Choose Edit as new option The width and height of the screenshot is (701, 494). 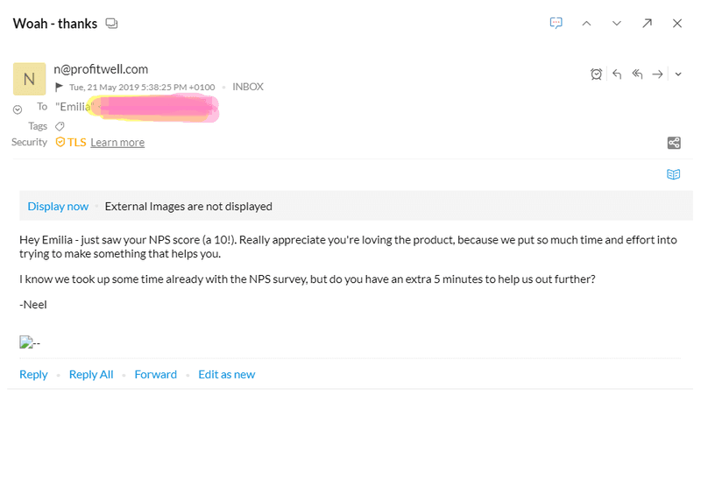pos(227,374)
